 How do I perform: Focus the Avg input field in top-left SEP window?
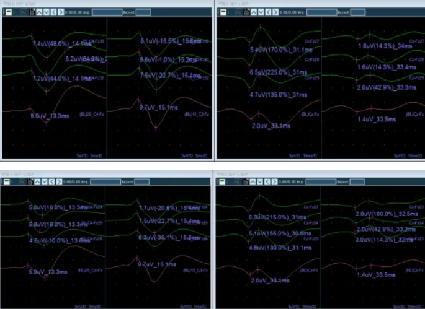coord(107,12)
